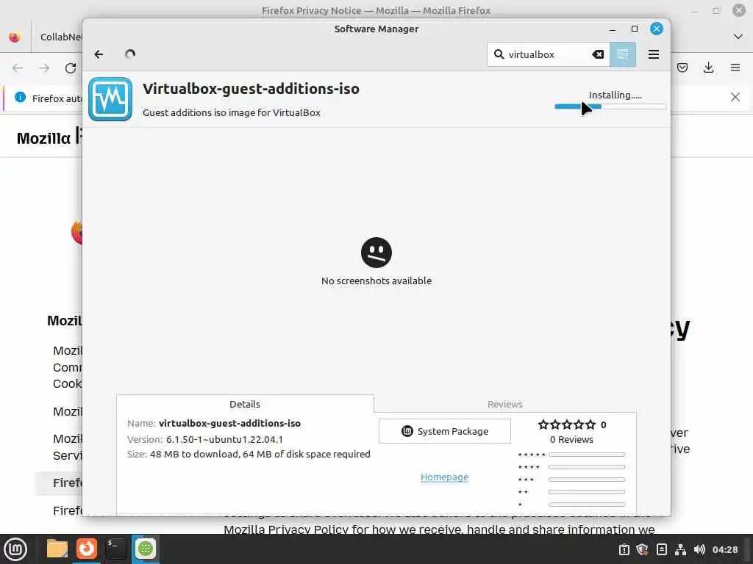Viewport: 753px width, 564px height.
Task: Click the System Package button
Action: pyautogui.click(x=445, y=431)
